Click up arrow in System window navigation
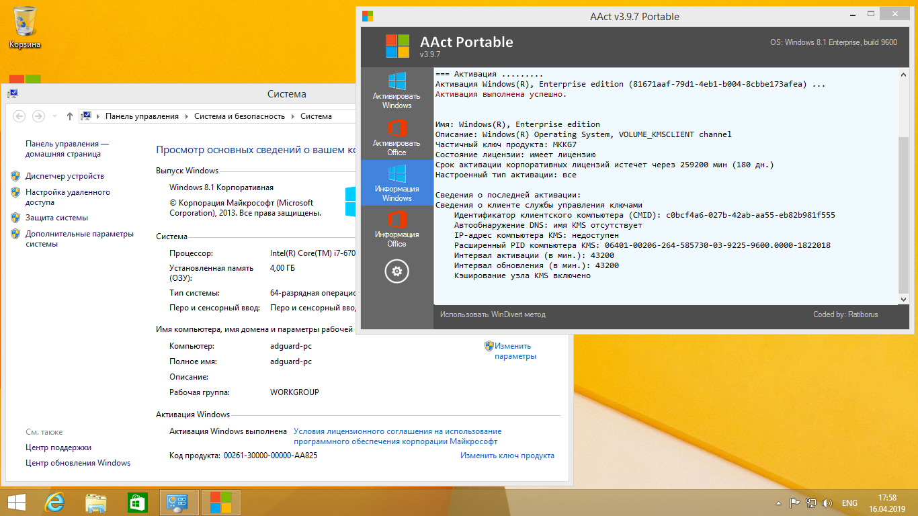Viewport: 918px width, 516px height. 70,116
